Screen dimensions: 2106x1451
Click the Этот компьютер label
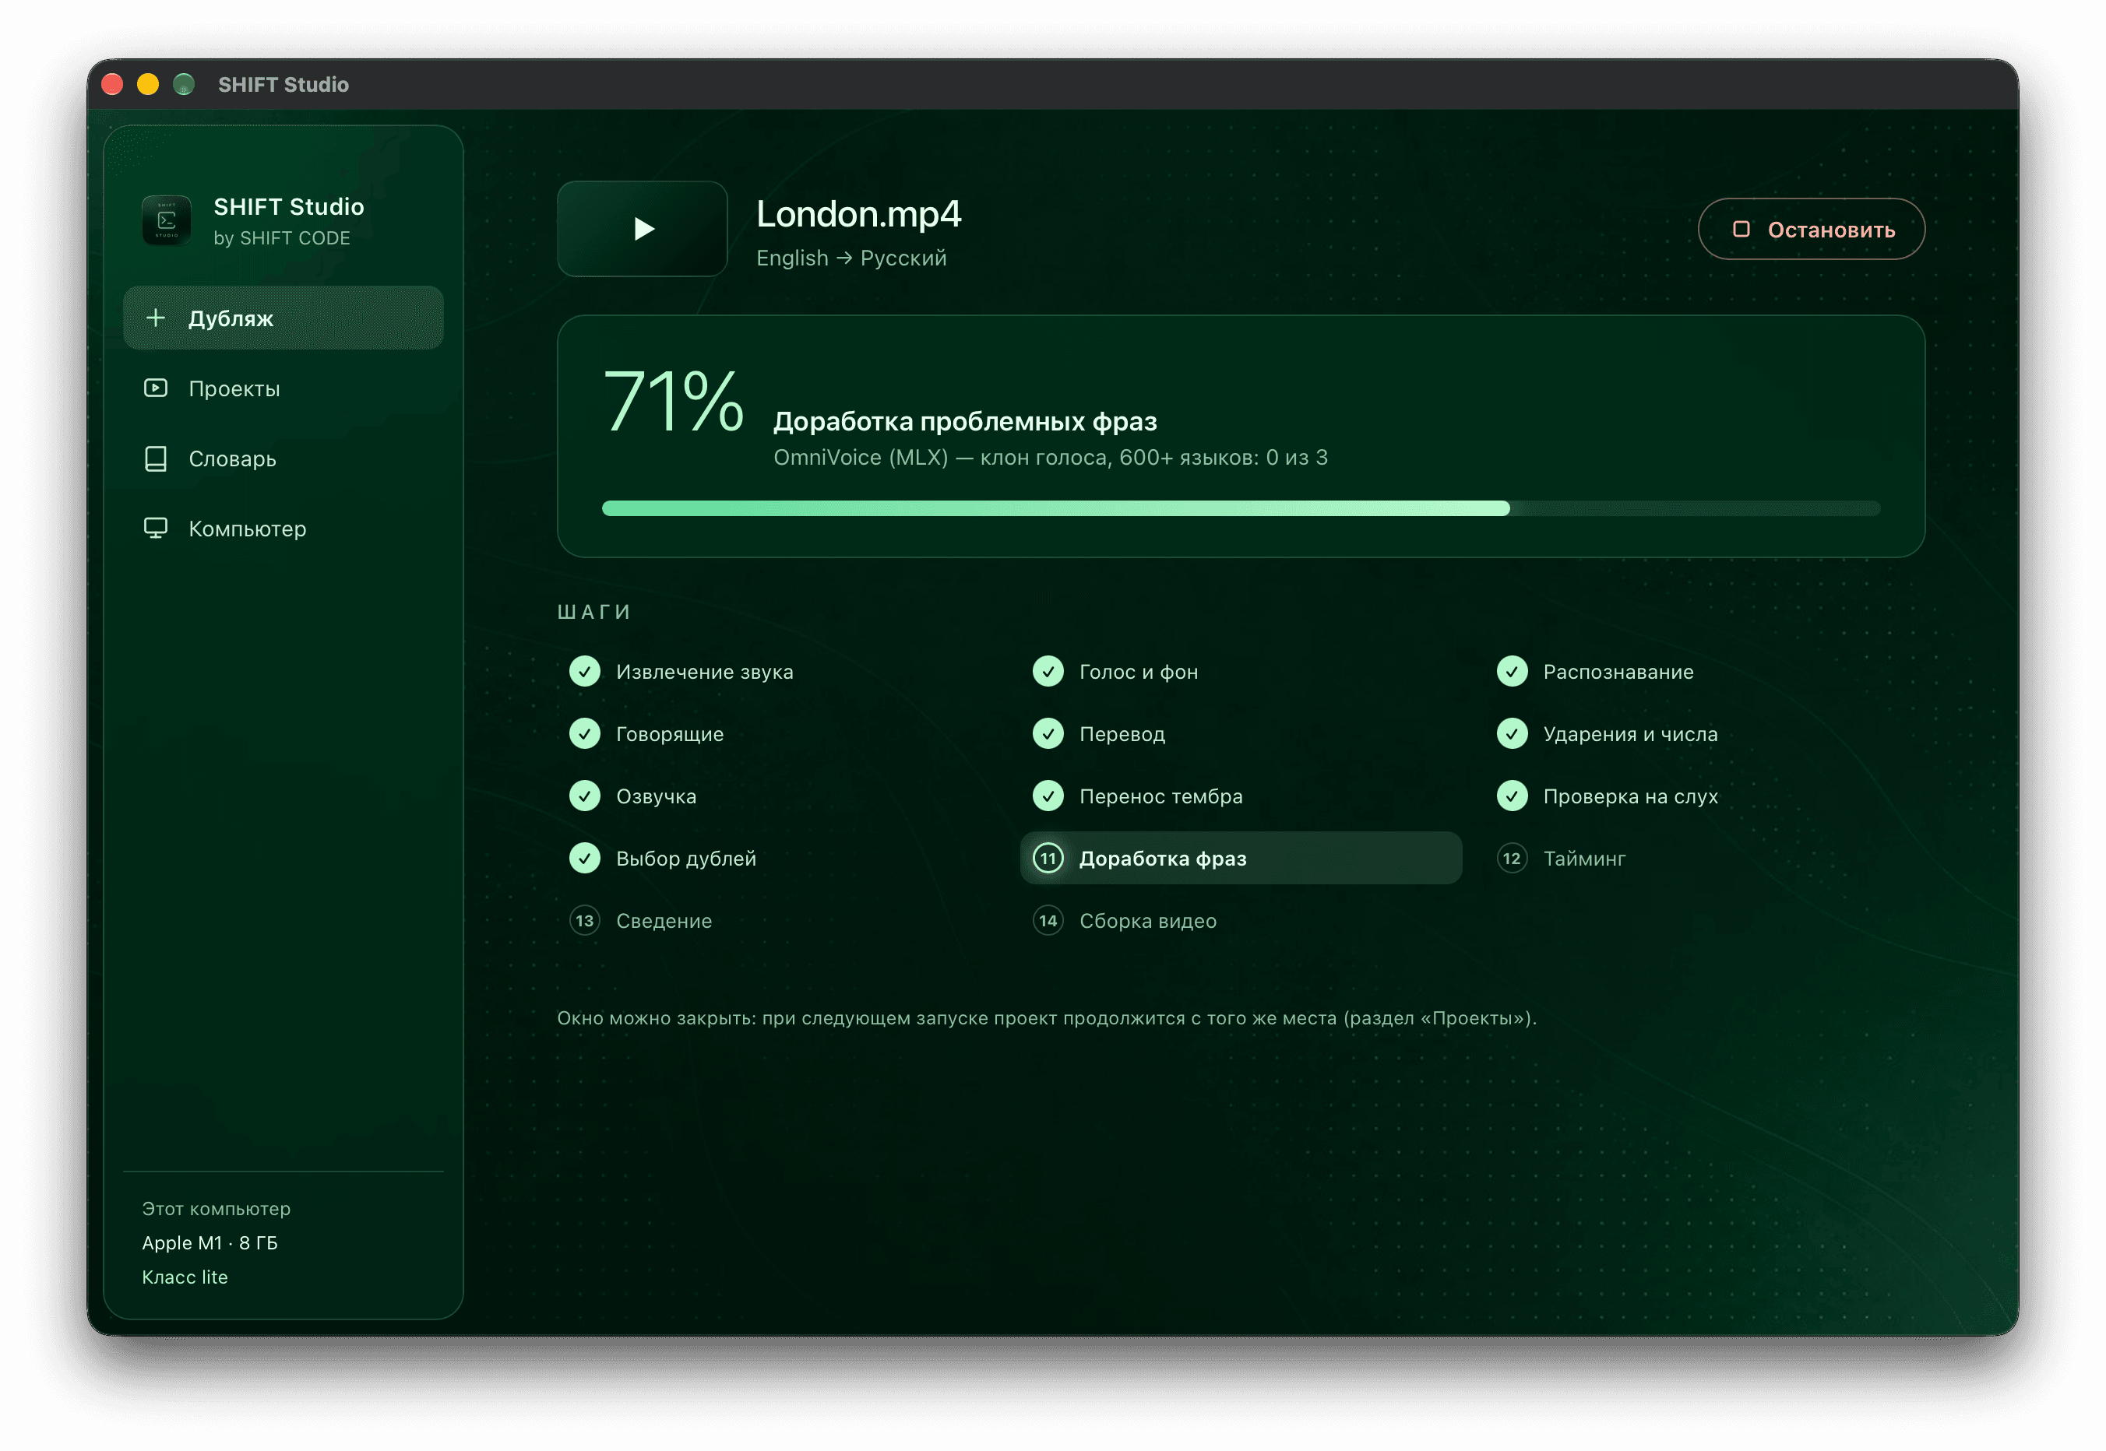217,1209
